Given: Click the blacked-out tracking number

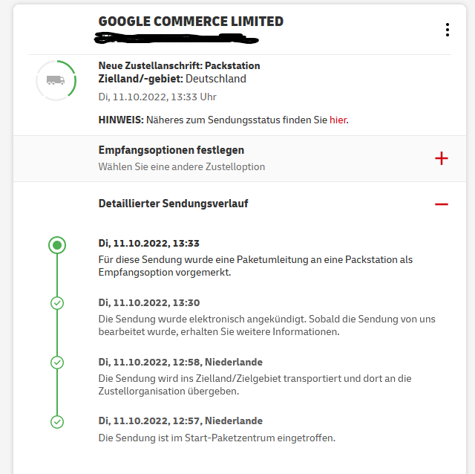Looking at the screenshot, I should (x=178, y=37).
